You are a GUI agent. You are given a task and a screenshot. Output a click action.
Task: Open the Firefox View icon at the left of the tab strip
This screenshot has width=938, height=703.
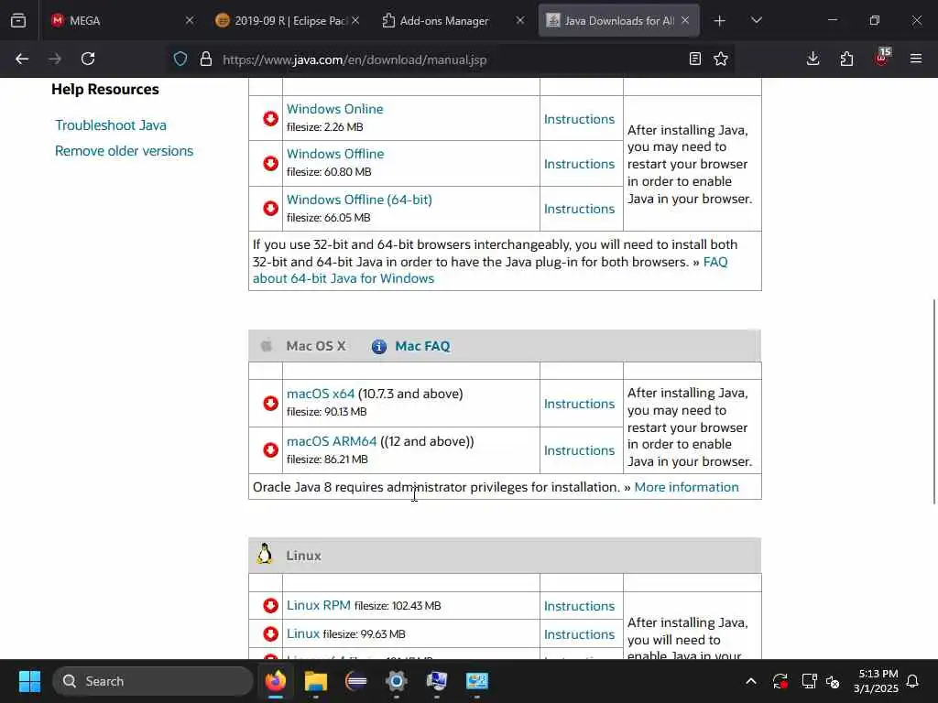pos(18,20)
